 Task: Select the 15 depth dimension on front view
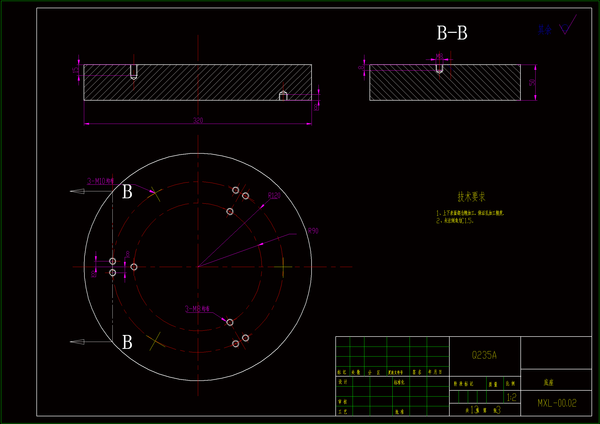coord(75,70)
